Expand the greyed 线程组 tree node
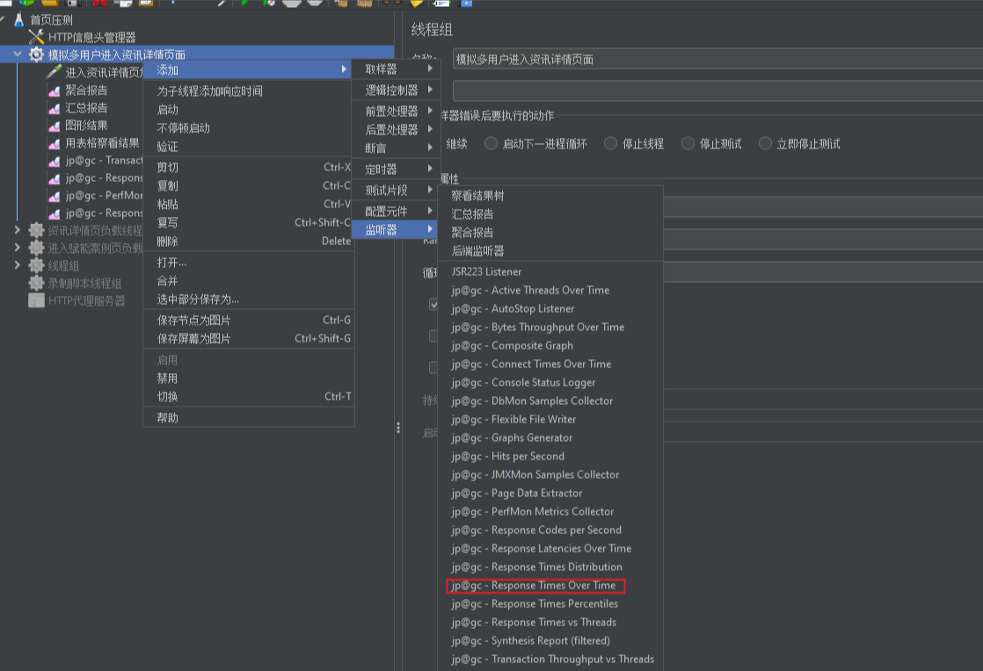The height and width of the screenshot is (671, 983). tap(18, 265)
